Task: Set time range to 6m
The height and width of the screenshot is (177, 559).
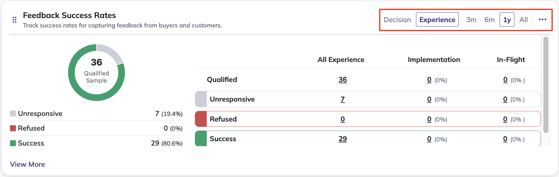Action: 489,20
